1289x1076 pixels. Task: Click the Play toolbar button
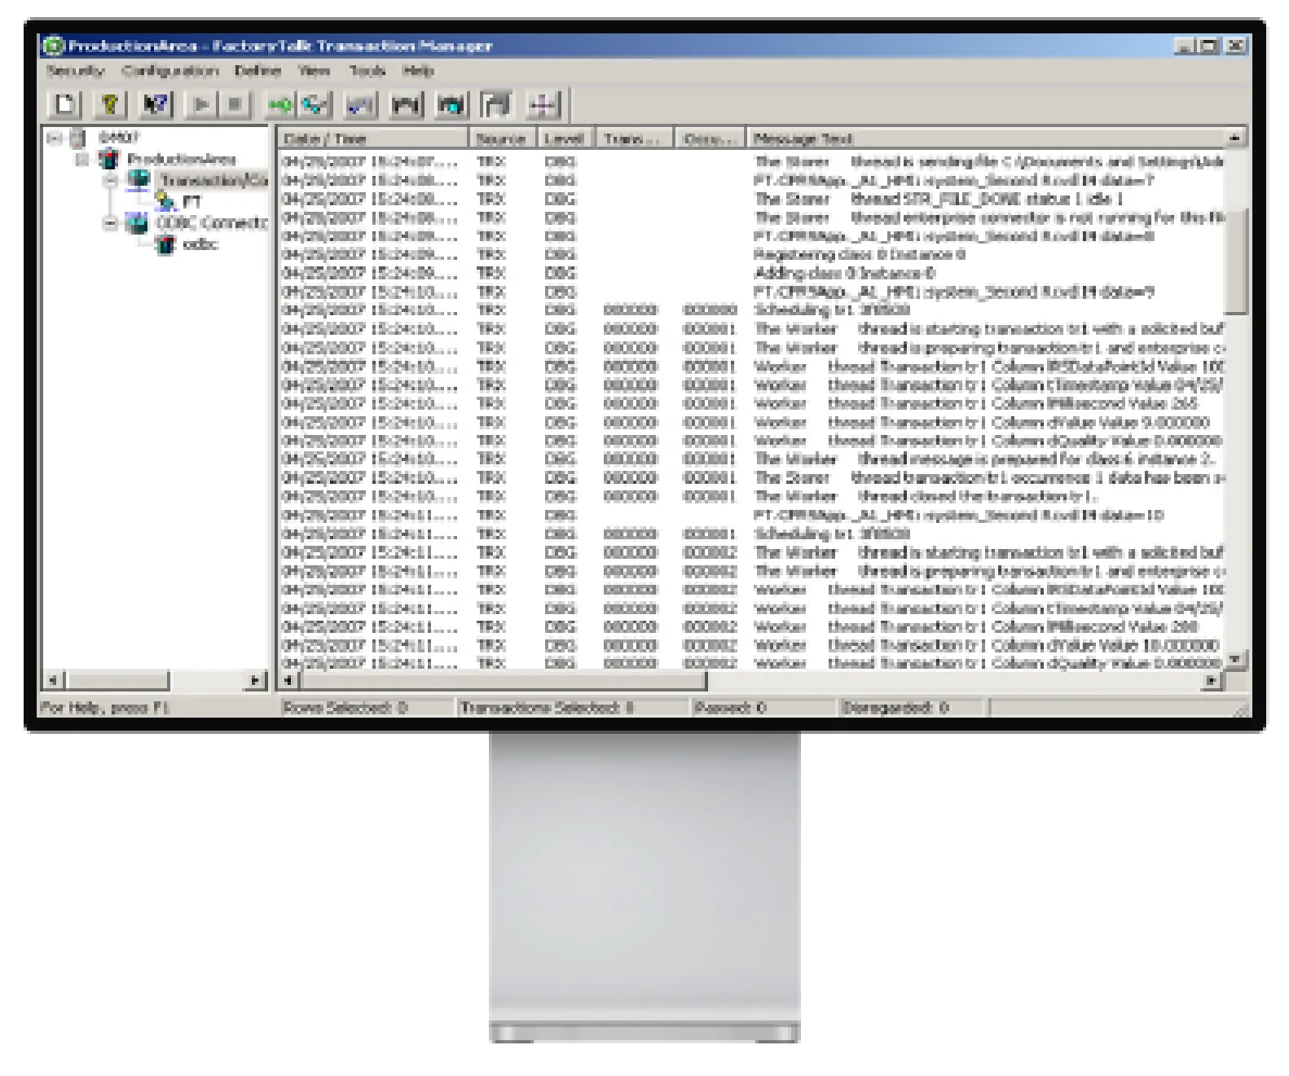202,105
